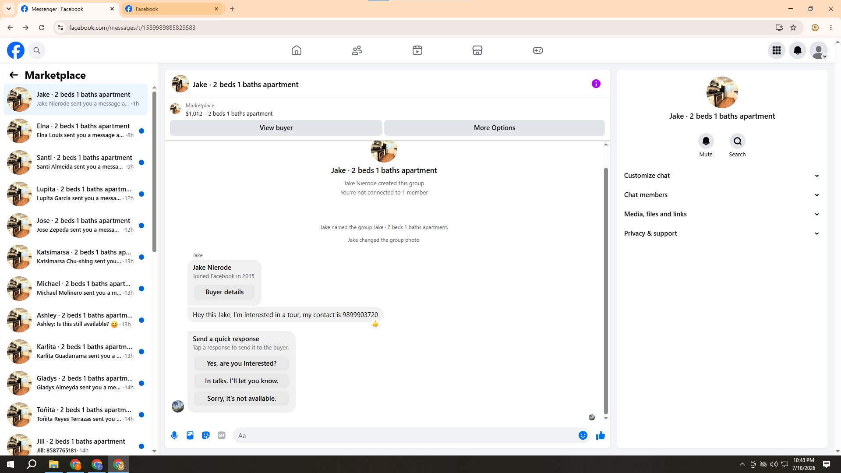
Task: Click the chat messages vertical scrollbar
Action: [x=606, y=290]
